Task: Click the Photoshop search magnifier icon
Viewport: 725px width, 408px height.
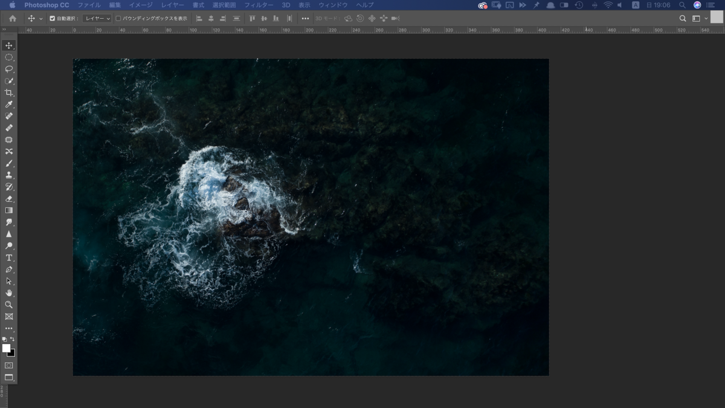Action: tap(683, 19)
